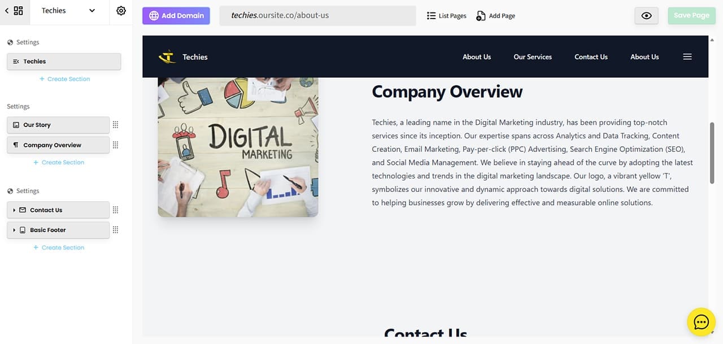
Task: Click Create Section below Company Overview
Action: click(59, 163)
